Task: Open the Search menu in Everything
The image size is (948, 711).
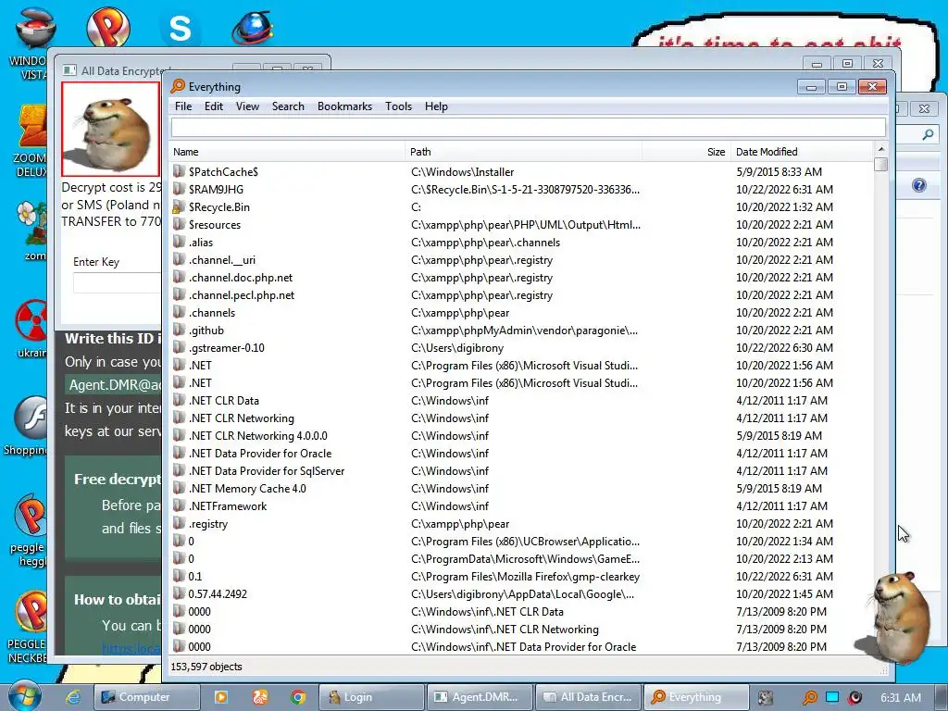Action: (x=288, y=106)
